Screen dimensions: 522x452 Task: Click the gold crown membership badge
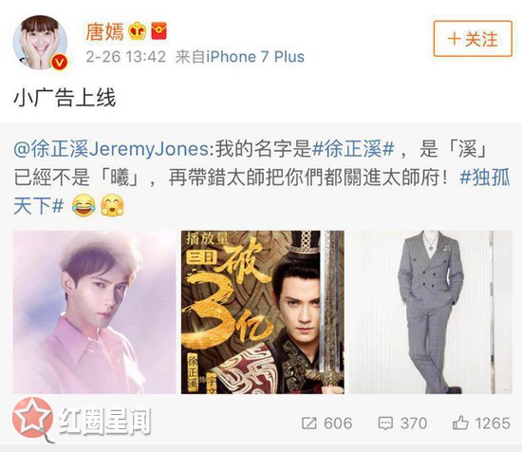pyautogui.click(x=138, y=31)
